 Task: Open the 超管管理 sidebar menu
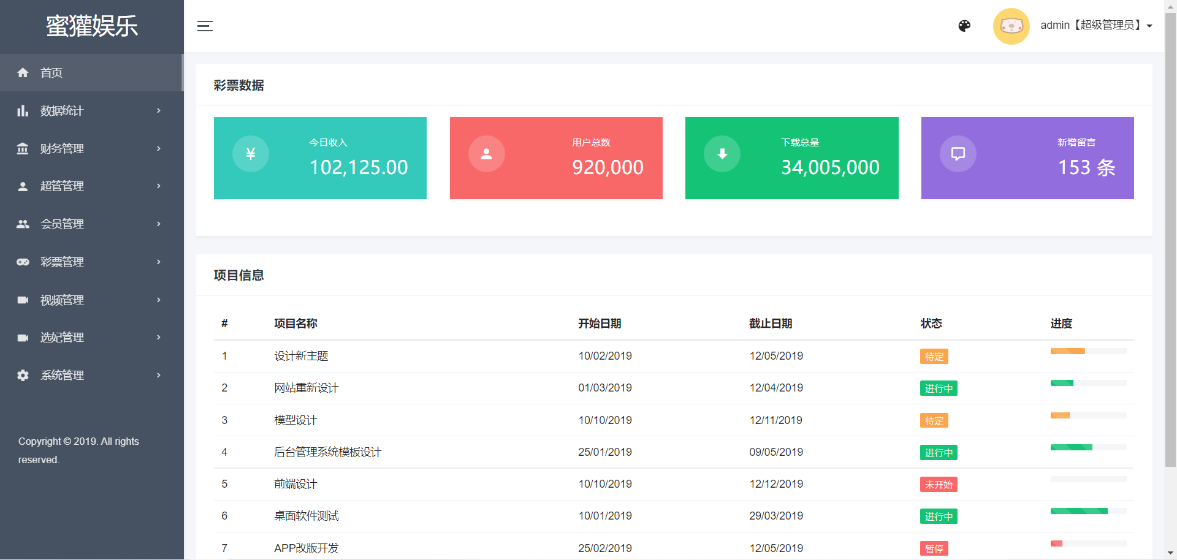pos(62,186)
